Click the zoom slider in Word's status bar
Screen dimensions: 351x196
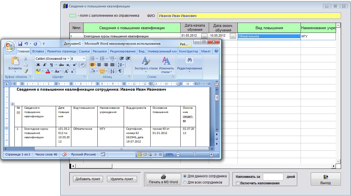pyautogui.click(x=194, y=154)
